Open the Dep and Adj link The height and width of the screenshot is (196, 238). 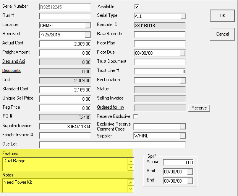point(14,61)
